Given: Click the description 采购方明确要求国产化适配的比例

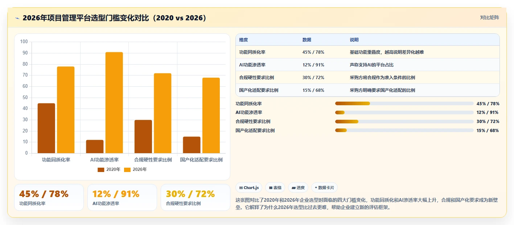Looking at the screenshot, I should click(382, 90).
